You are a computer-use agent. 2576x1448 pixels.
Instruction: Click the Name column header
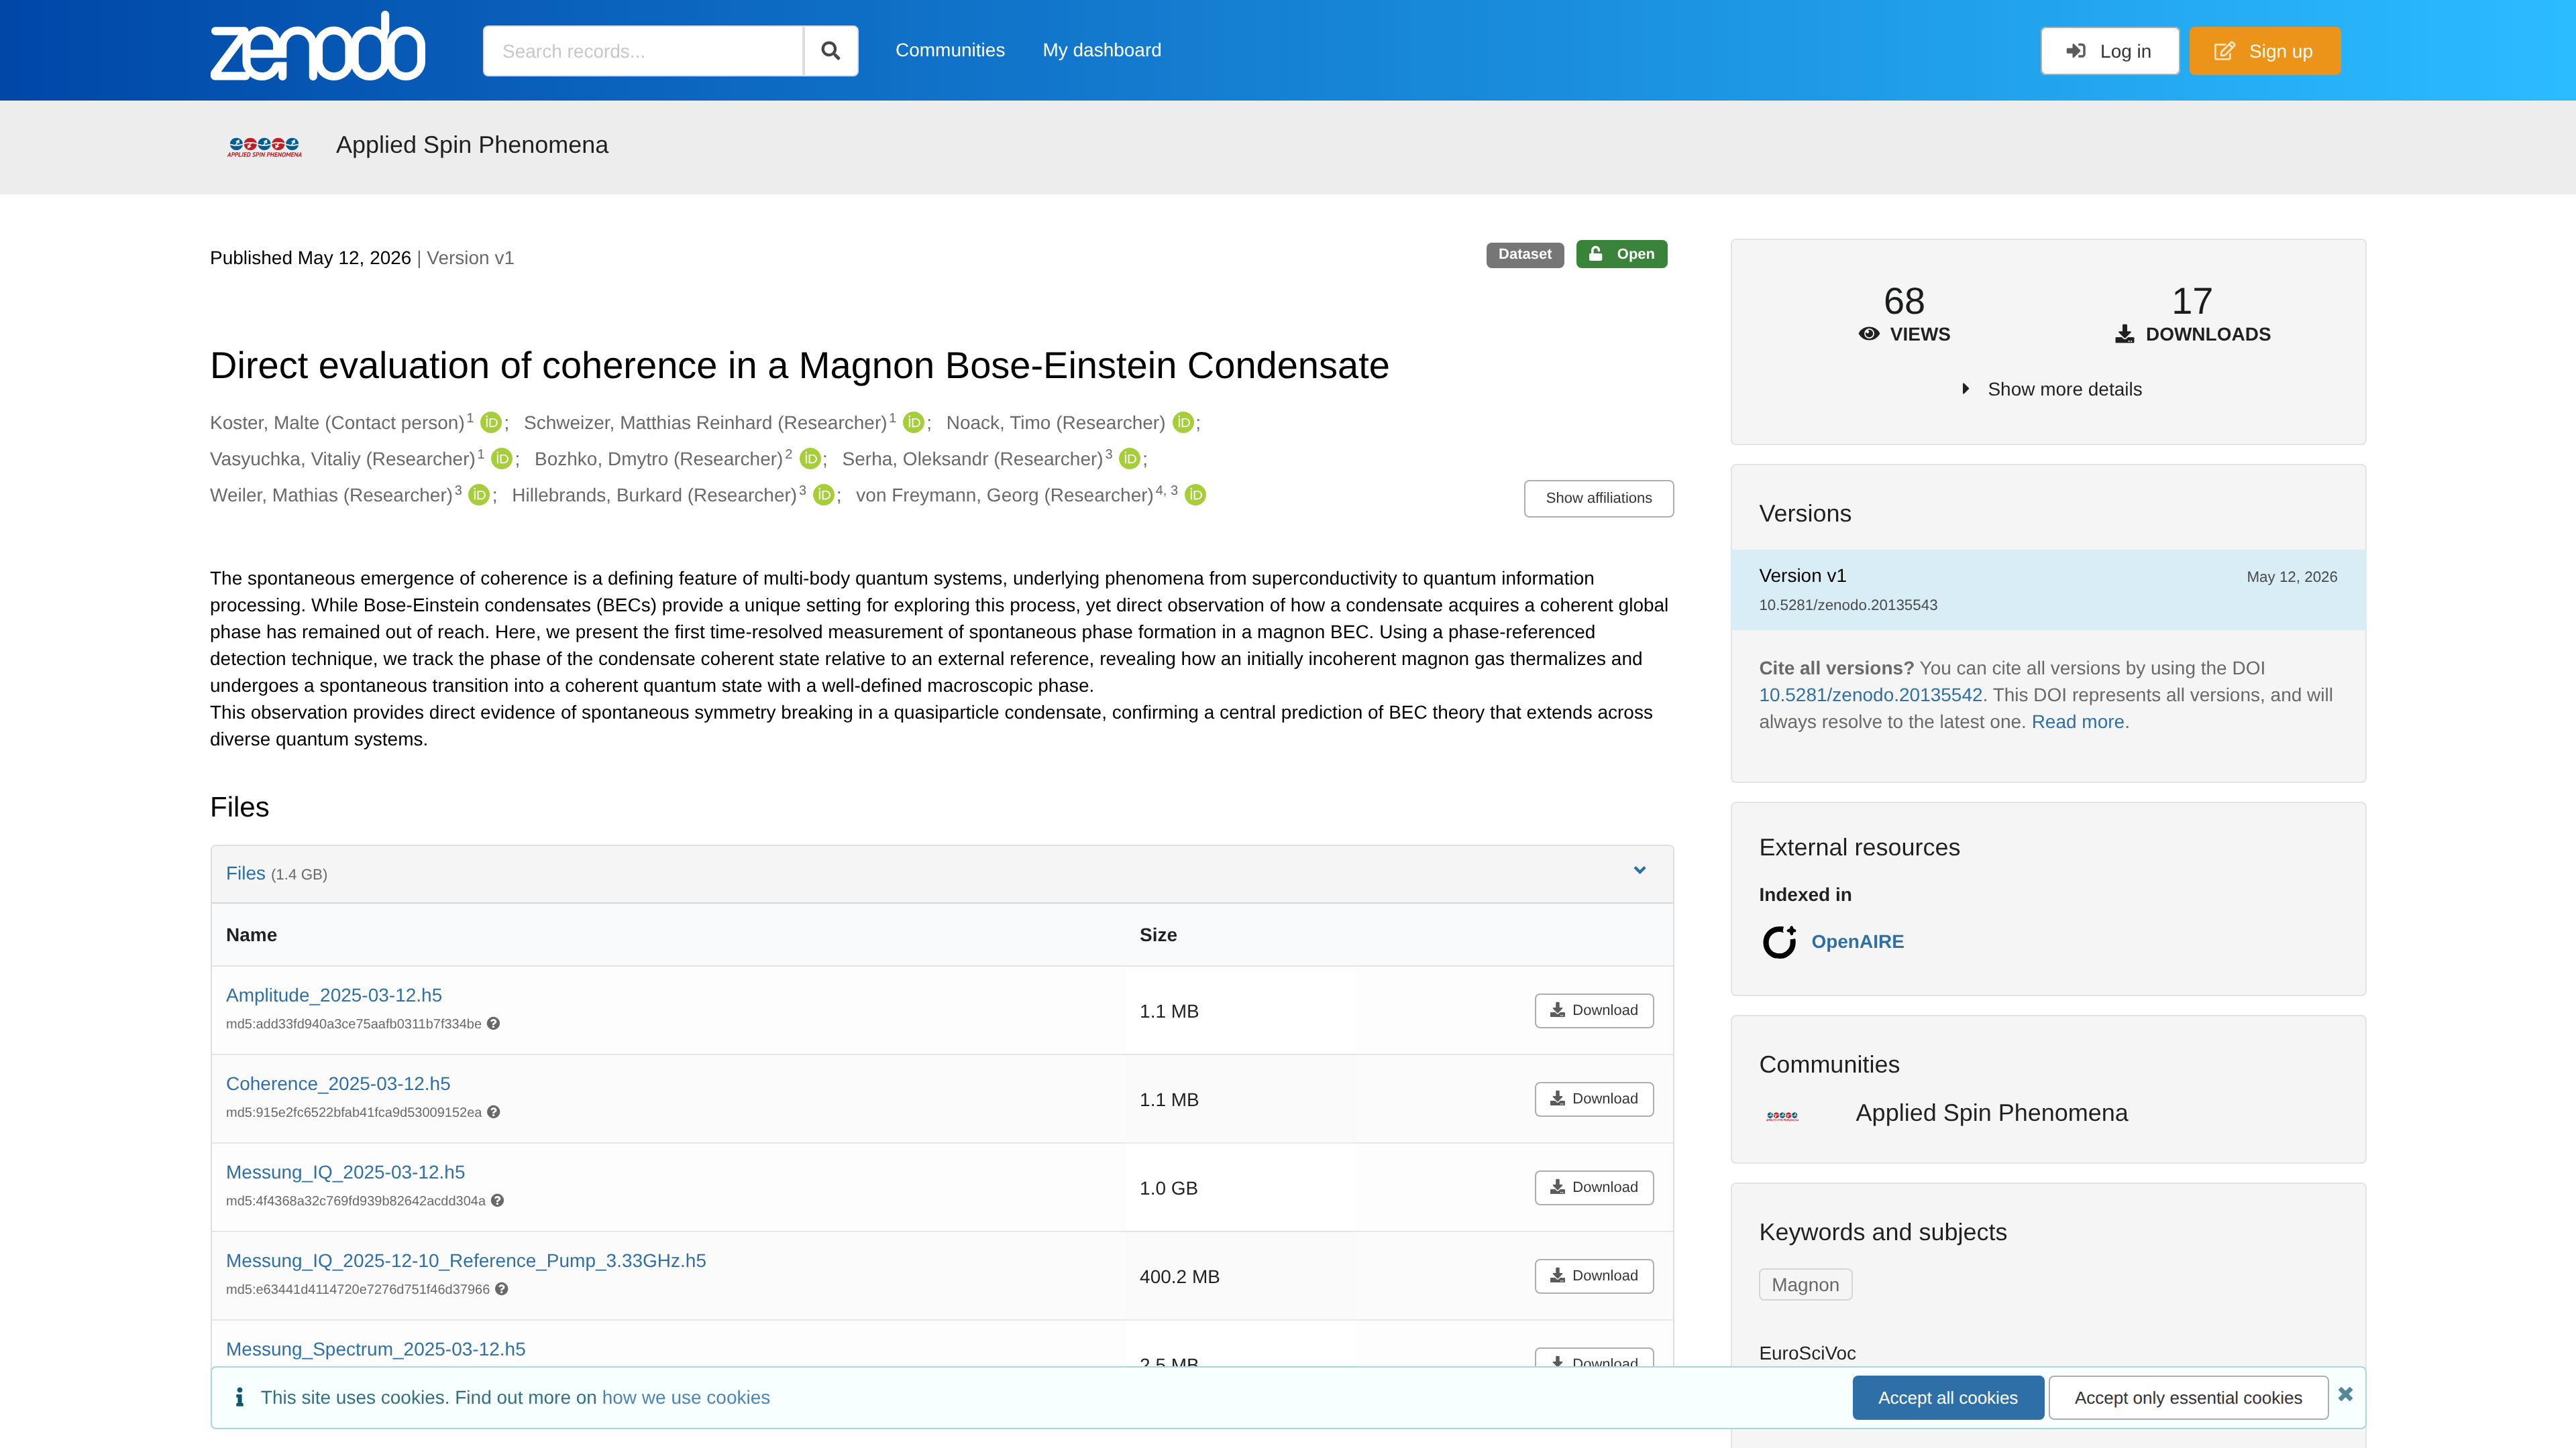(251, 934)
